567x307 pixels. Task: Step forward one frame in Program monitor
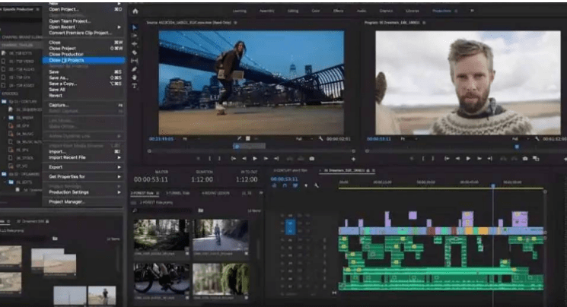[479, 159]
